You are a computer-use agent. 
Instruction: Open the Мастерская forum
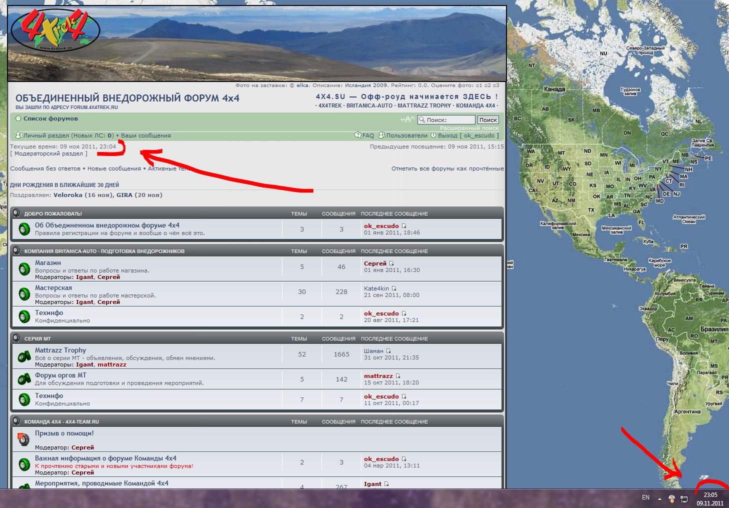click(x=53, y=288)
